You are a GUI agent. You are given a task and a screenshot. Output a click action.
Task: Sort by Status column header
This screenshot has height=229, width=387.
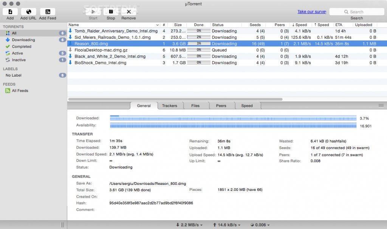[226, 25]
